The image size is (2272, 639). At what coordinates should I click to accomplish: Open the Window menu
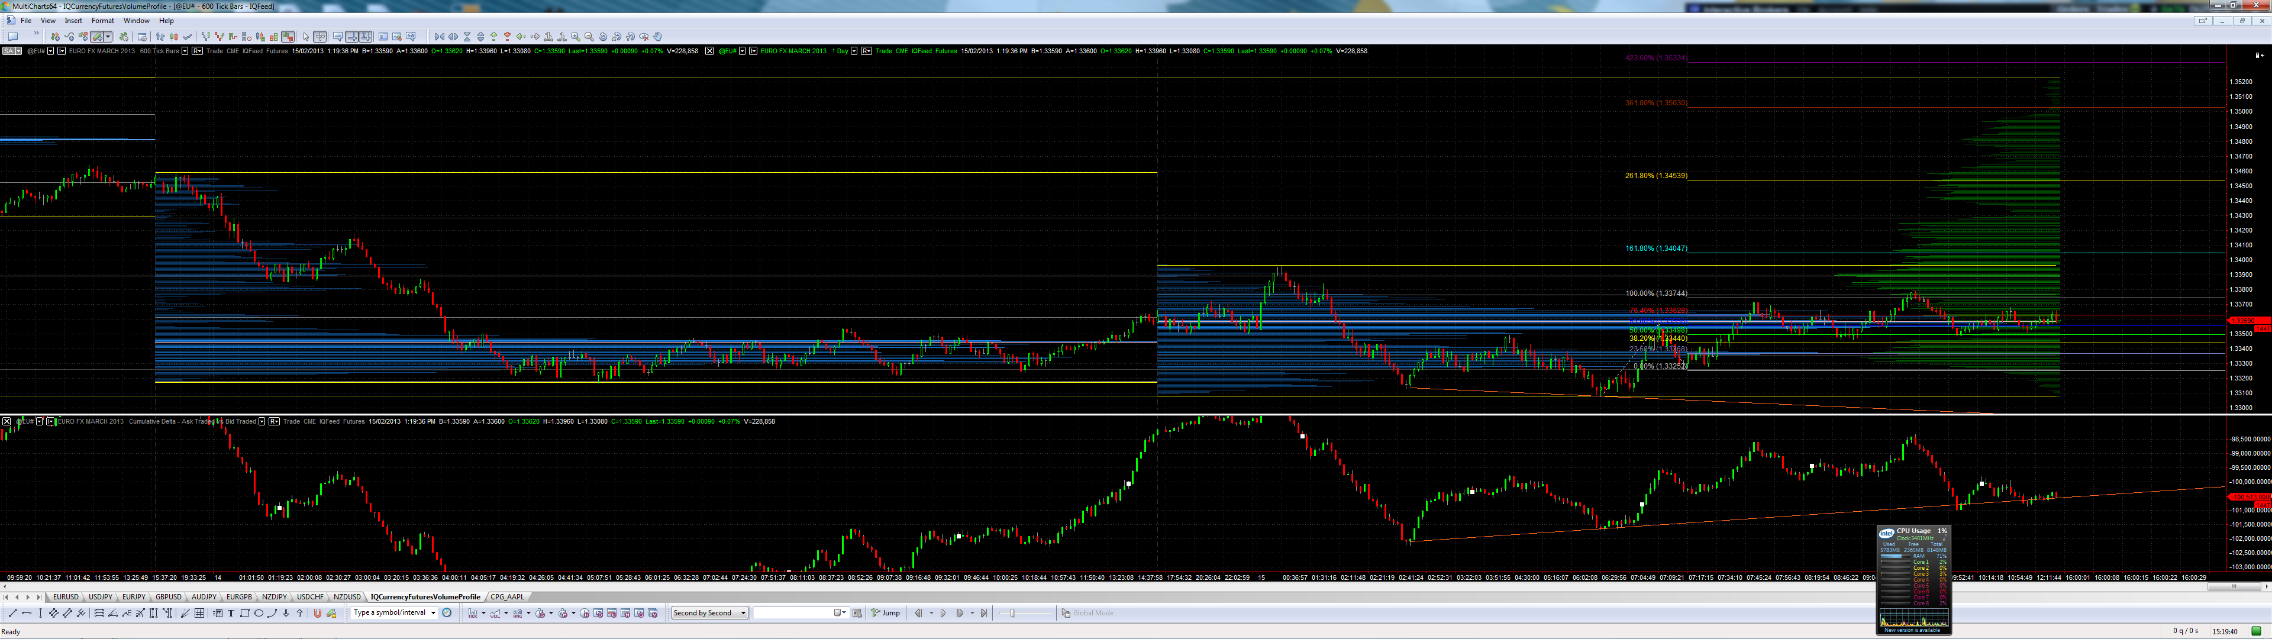[136, 20]
